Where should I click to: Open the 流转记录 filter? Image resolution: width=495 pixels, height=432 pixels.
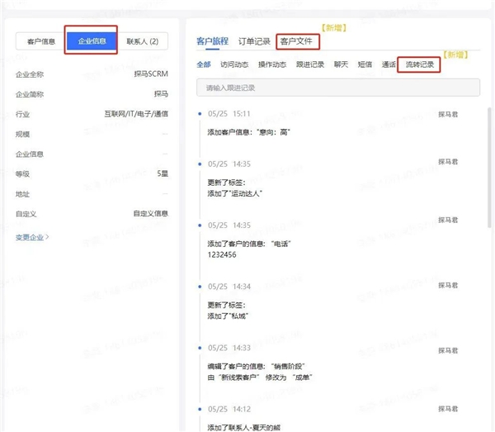pyautogui.click(x=420, y=64)
